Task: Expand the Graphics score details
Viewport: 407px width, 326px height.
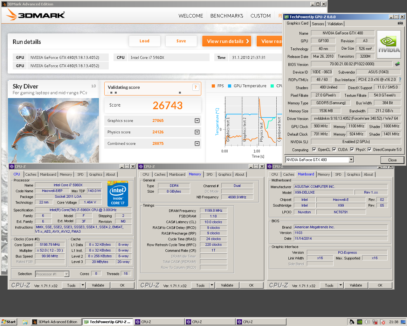Action: [197, 121]
